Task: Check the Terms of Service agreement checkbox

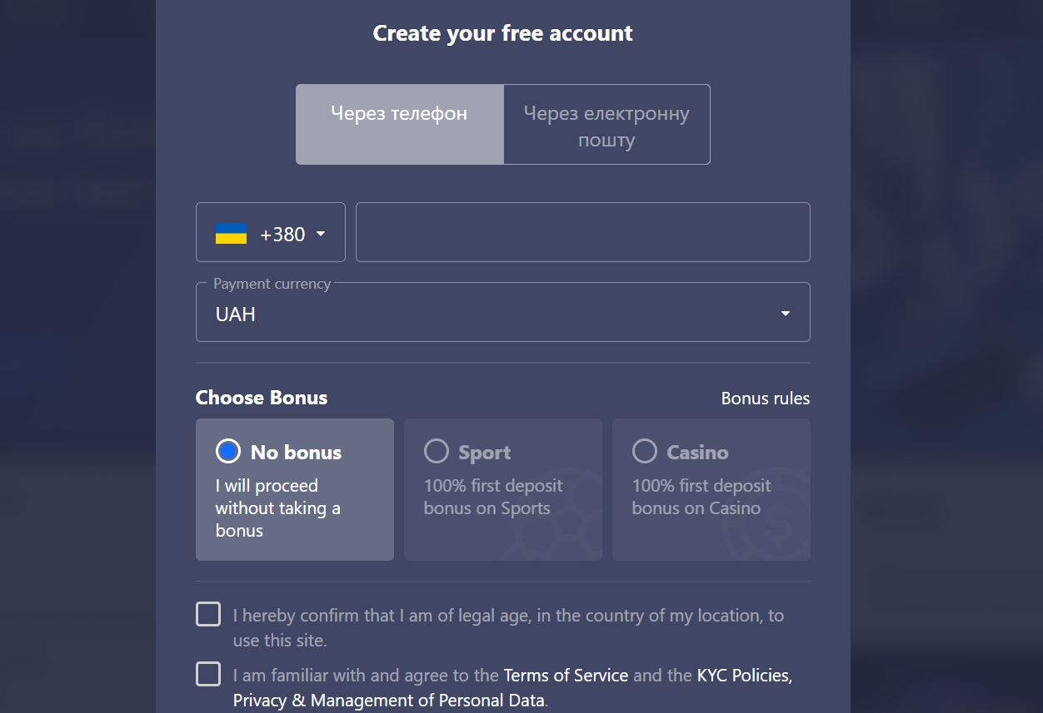Action: coord(207,674)
